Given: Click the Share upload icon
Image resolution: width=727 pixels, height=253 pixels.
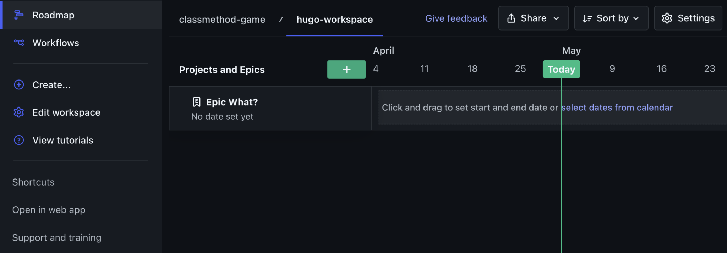Looking at the screenshot, I should point(512,18).
